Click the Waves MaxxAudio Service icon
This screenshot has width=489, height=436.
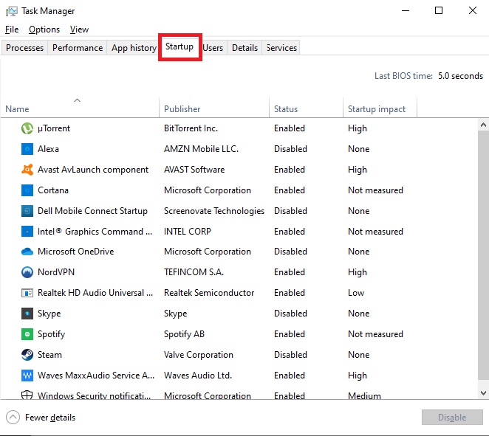pos(27,376)
